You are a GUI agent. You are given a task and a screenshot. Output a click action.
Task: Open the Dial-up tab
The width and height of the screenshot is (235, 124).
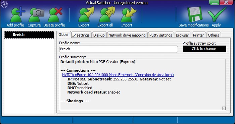click(99, 35)
